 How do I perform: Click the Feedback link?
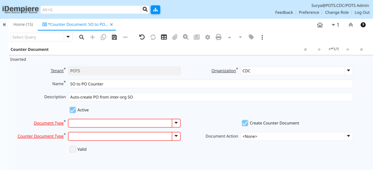284,12
